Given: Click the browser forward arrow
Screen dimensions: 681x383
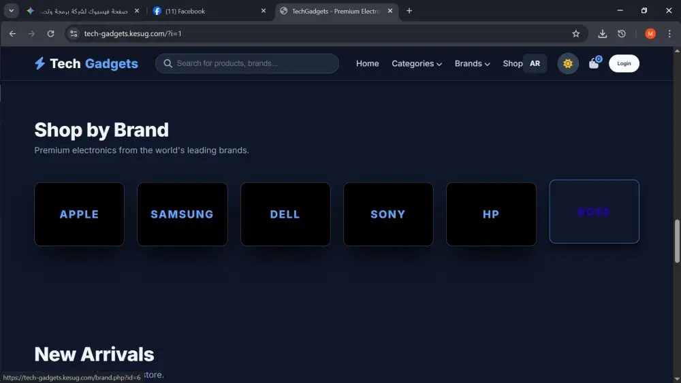Looking at the screenshot, I should pyautogui.click(x=31, y=33).
